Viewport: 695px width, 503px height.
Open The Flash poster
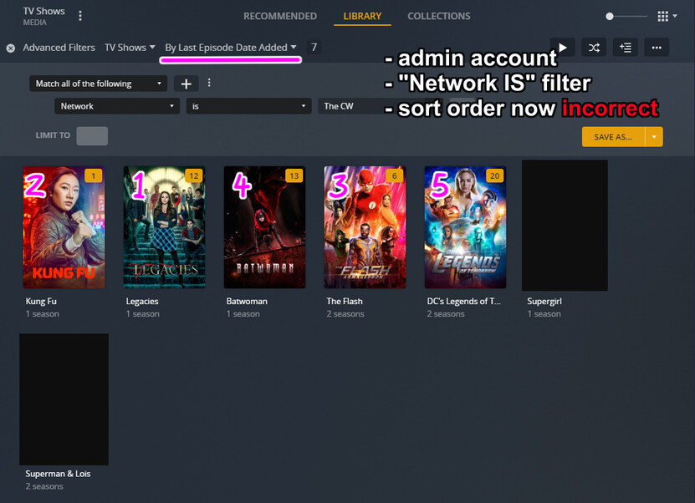point(365,227)
